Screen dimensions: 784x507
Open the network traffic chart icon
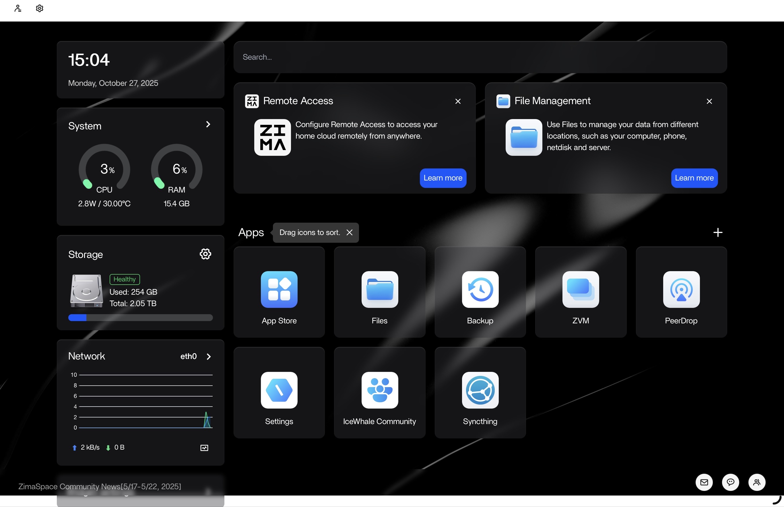click(204, 448)
